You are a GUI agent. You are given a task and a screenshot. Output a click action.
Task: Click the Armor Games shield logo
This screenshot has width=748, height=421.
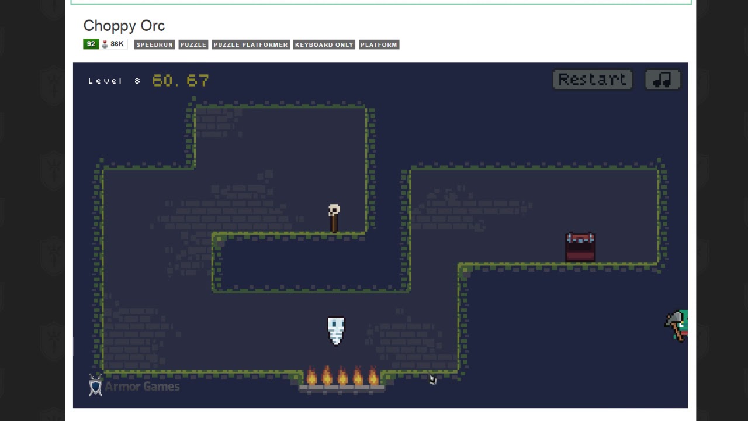95,385
